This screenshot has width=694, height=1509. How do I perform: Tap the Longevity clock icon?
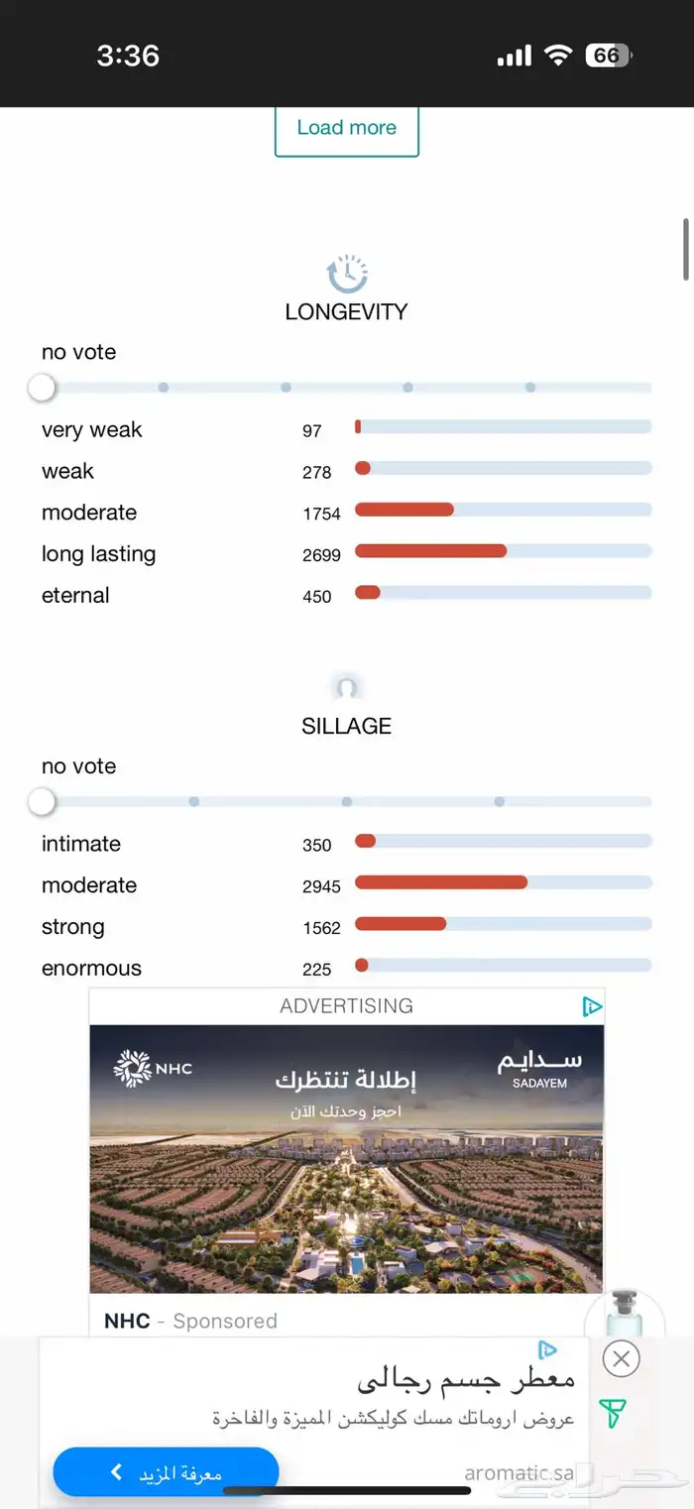coord(347,273)
